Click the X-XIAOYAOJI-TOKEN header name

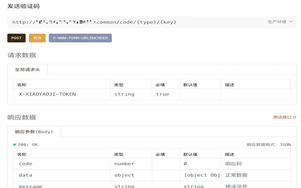(x=47, y=94)
